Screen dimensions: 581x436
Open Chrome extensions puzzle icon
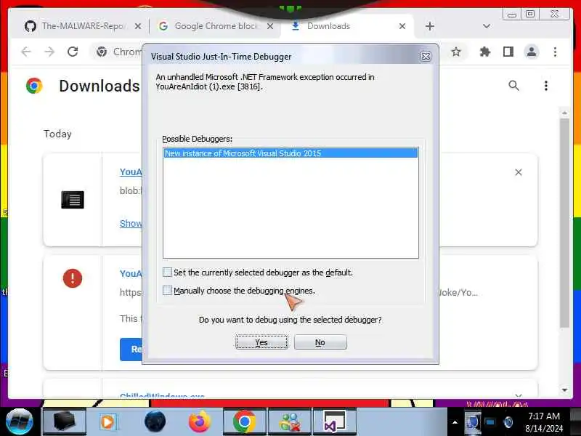[484, 52]
